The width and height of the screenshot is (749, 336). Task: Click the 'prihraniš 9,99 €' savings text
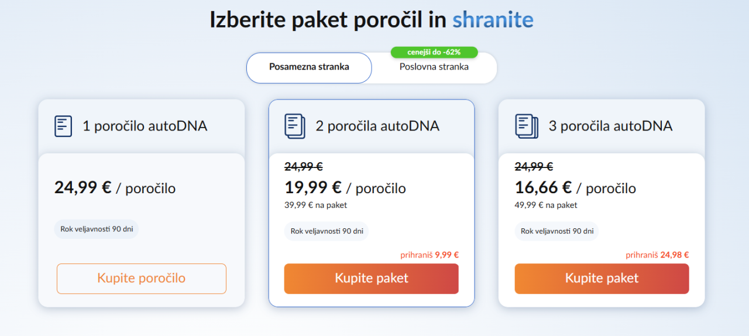point(430,255)
